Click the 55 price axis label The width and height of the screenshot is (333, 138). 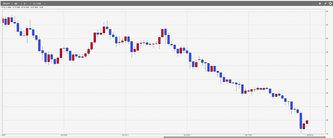tap(327, 25)
